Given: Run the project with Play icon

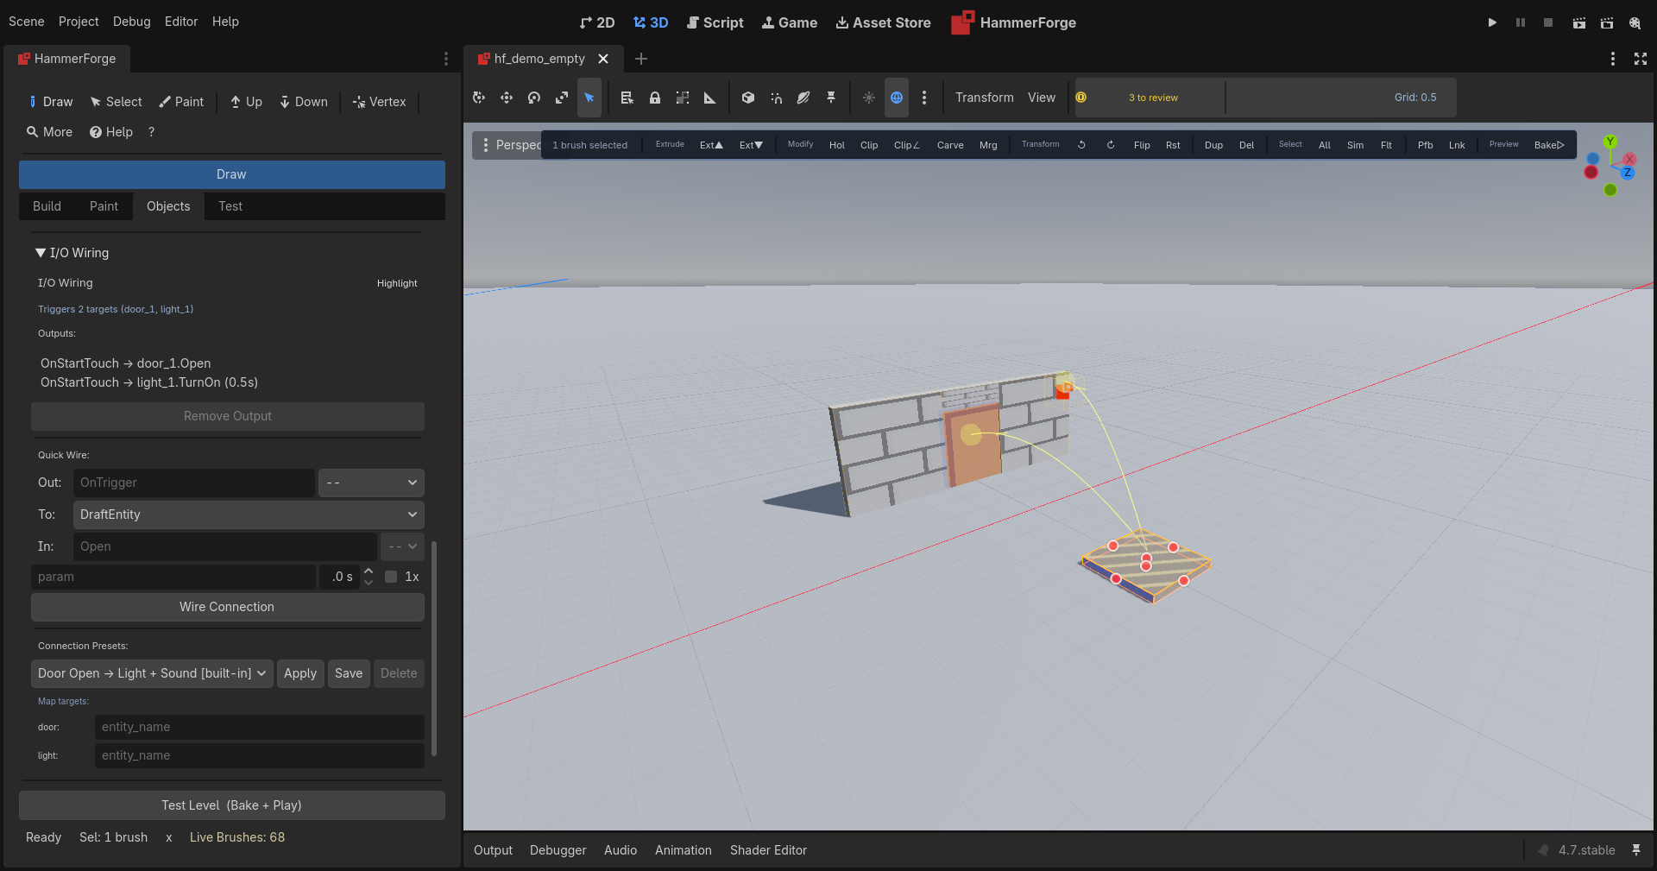Looking at the screenshot, I should point(1492,22).
